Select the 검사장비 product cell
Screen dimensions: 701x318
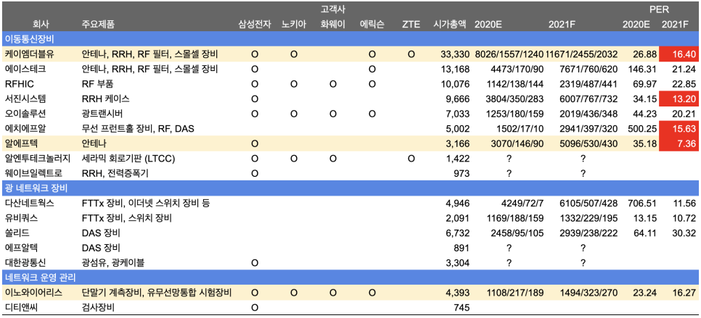[98, 308]
